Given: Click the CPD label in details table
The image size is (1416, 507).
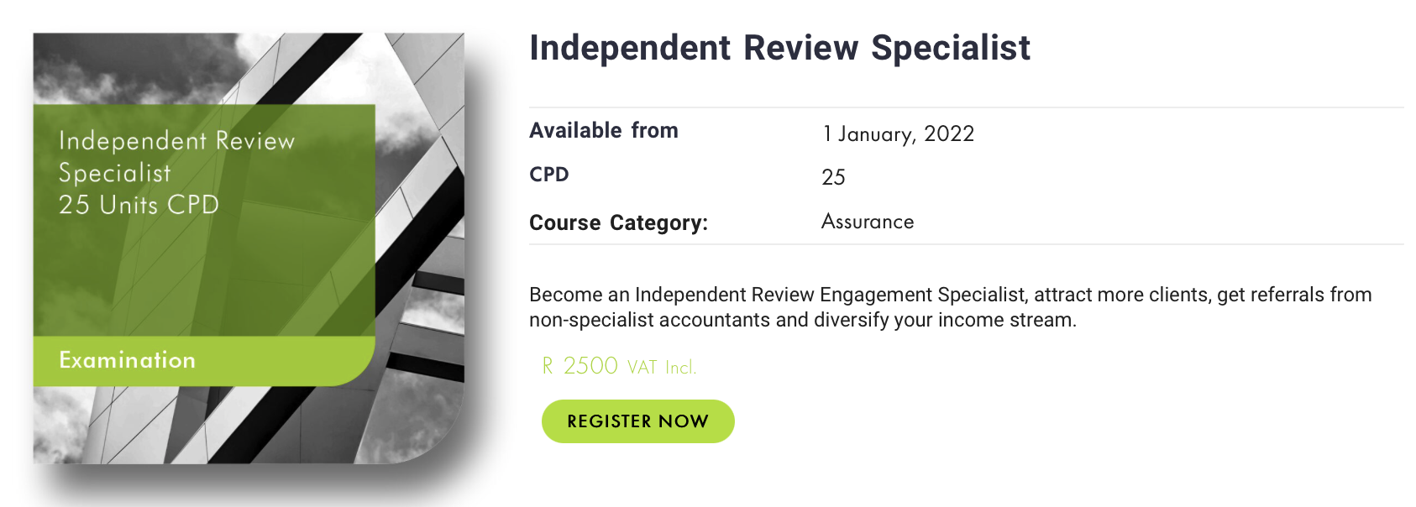Looking at the screenshot, I should 549,175.
